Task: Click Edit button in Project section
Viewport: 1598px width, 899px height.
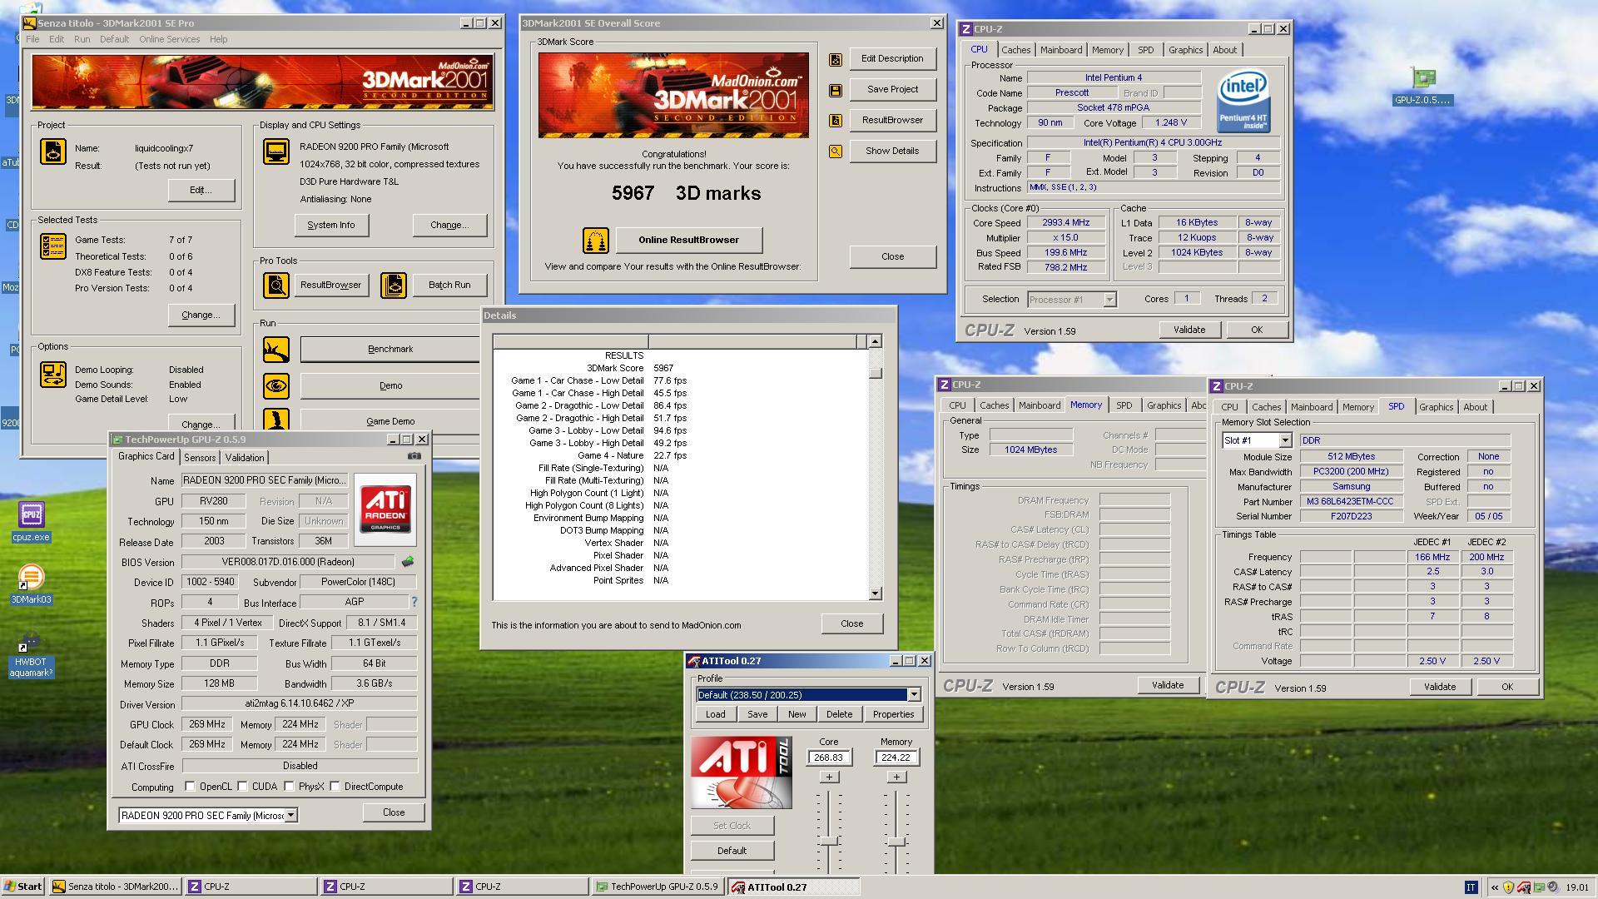Action: (201, 191)
